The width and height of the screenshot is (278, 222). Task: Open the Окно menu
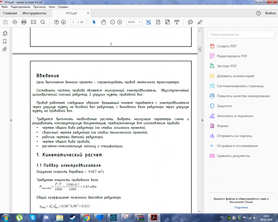coord(52,7)
